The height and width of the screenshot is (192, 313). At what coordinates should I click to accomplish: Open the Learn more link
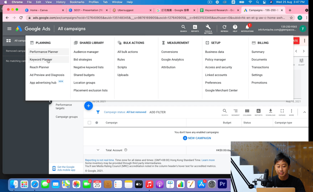pyautogui.click(x=208, y=160)
